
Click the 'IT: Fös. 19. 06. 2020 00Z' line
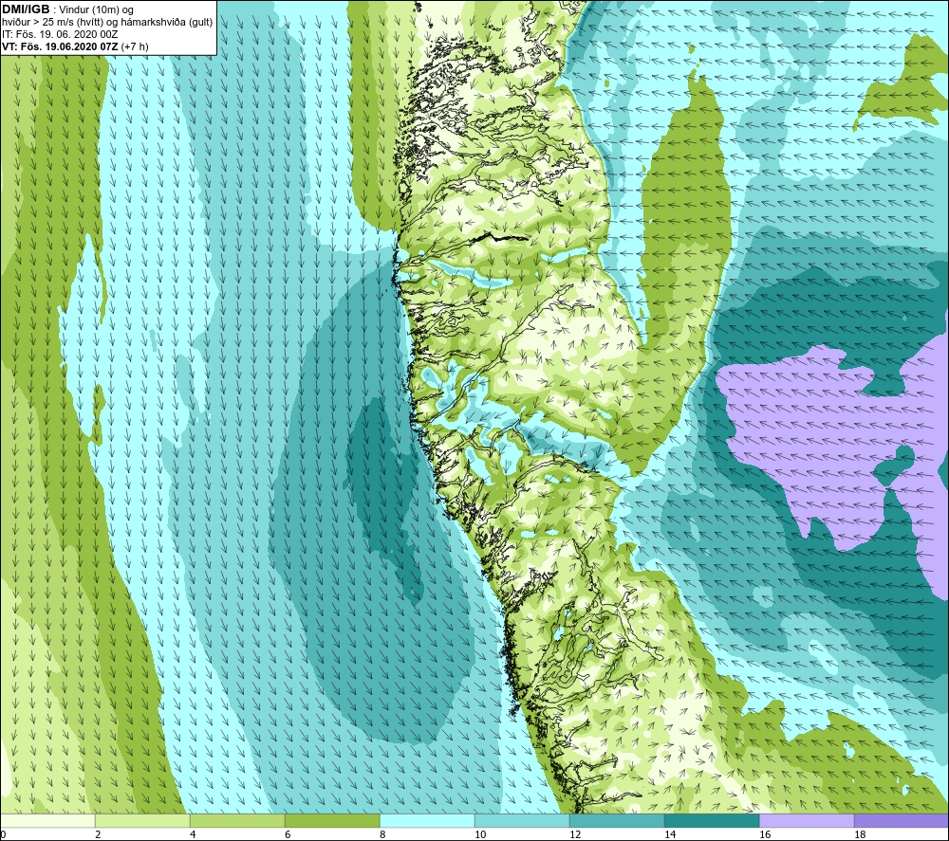tap(60, 34)
